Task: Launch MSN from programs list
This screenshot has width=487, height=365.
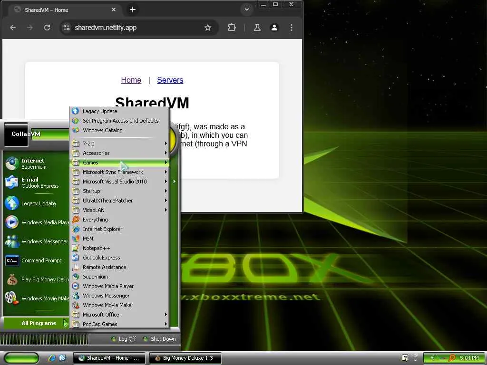Action: [119, 239]
